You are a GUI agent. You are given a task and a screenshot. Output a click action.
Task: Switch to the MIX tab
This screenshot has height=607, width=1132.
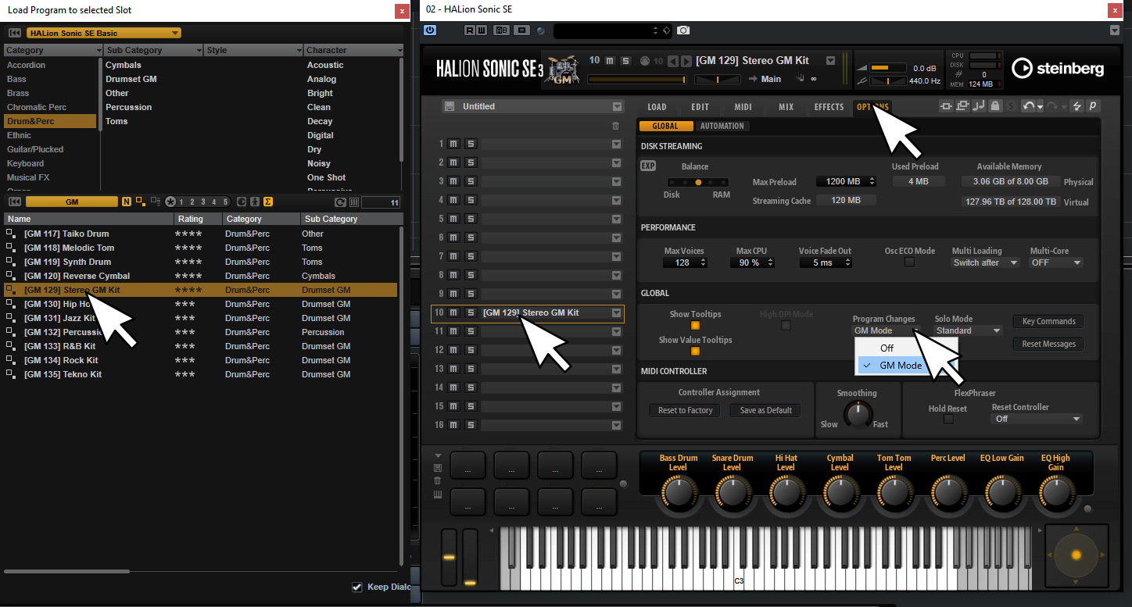tap(786, 107)
